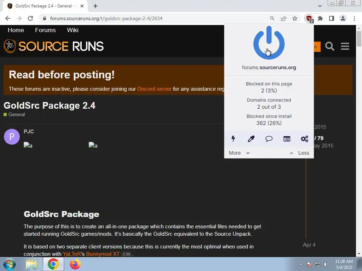Open the Chrome extensions puzzle icon

[x=320, y=18]
